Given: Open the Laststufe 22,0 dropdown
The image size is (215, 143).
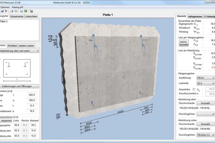Looking at the screenshot, I should pos(205,83).
